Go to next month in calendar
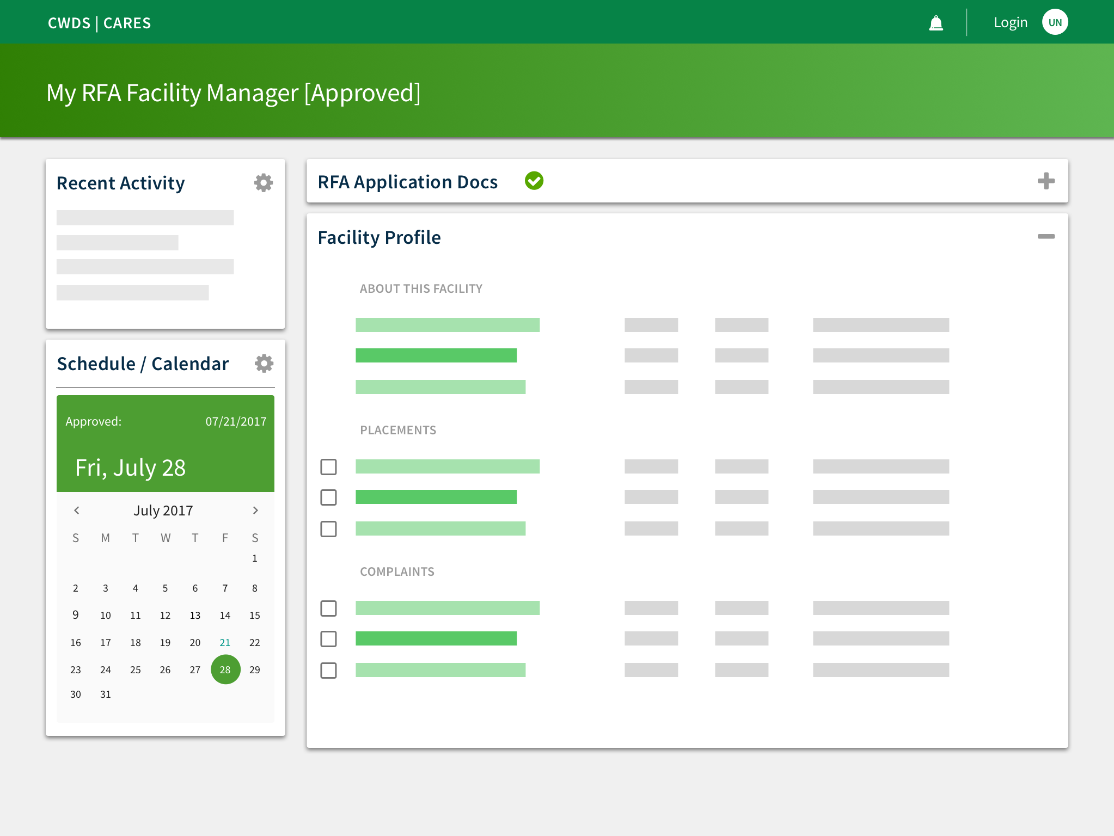 (x=255, y=510)
